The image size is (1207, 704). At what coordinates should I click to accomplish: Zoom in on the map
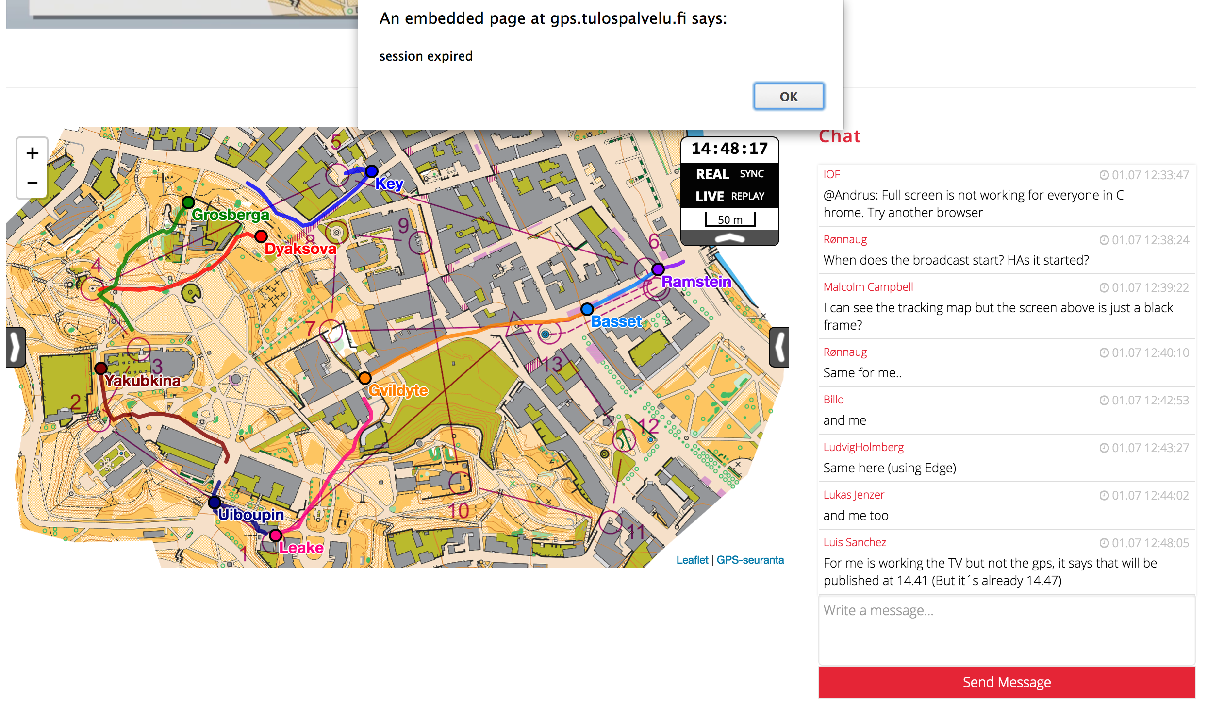tap(32, 153)
